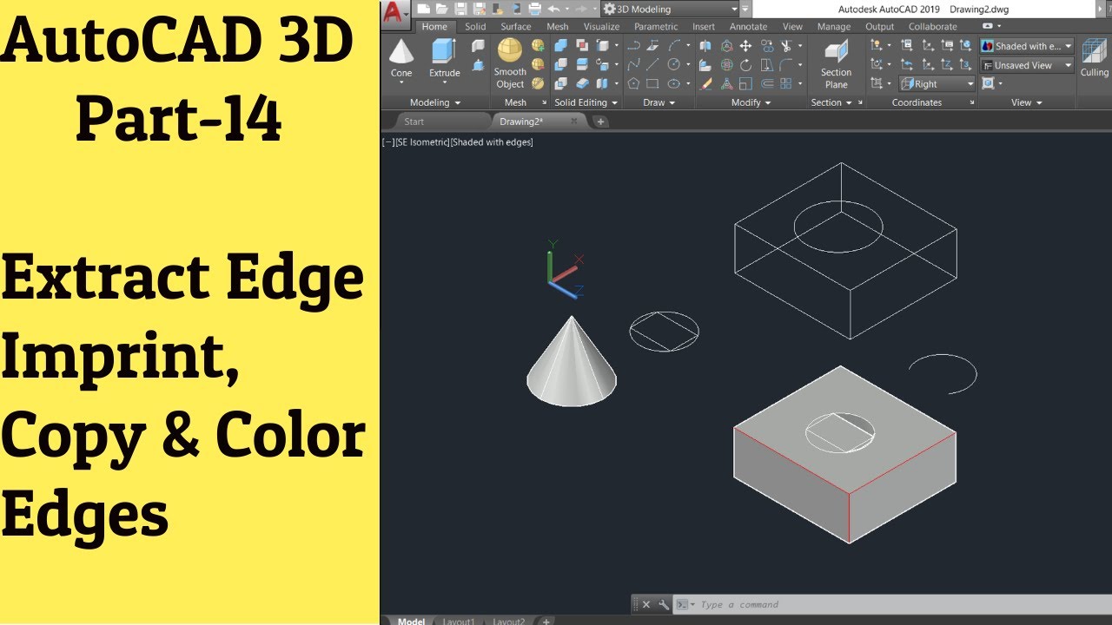Switch to the Solid ribbon tab
Image resolution: width=1112 pixels, height=625 pixels.
pos(475,27)
